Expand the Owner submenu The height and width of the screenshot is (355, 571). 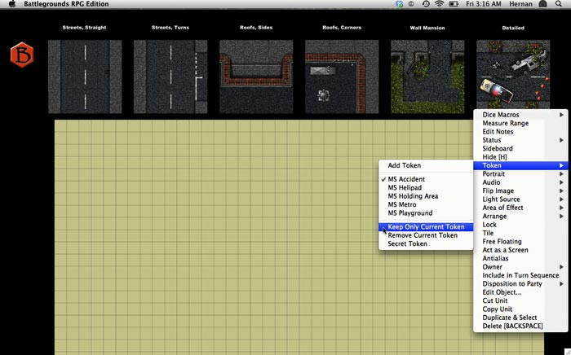(x=520, y=267)
